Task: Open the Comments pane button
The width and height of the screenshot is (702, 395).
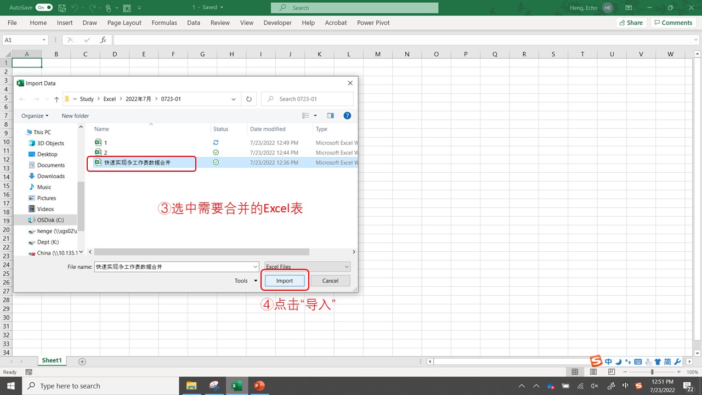Action: pyautogui.click(x=673, y=22)
